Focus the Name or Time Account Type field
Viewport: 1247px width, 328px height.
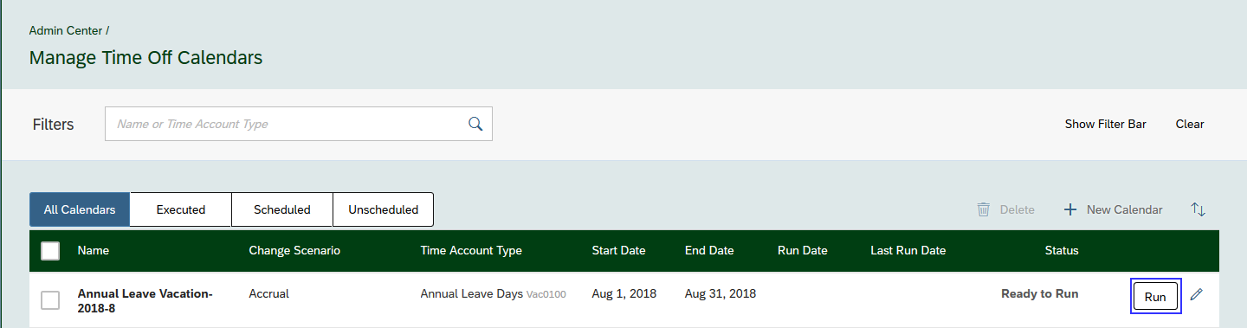299,124
